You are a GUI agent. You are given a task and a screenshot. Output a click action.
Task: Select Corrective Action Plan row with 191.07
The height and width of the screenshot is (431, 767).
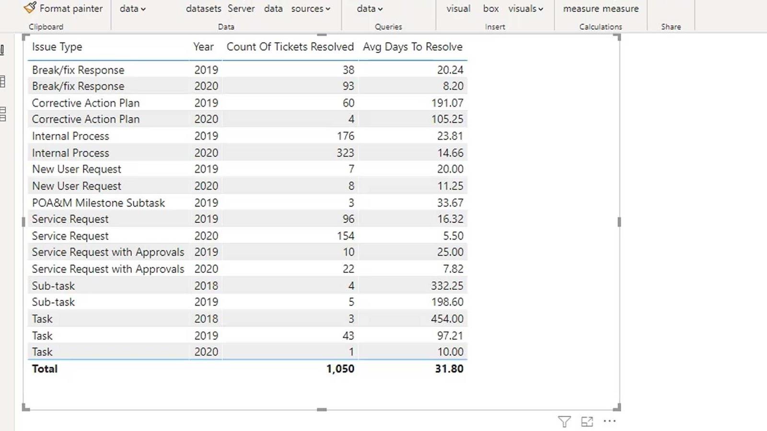pyautogui.click(x=247, y=103)
